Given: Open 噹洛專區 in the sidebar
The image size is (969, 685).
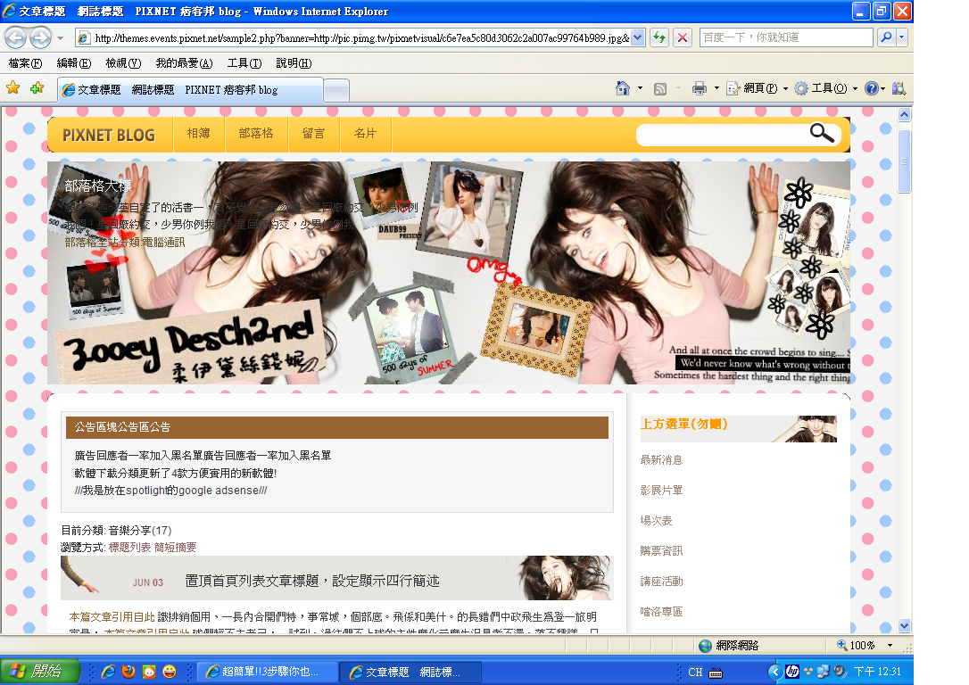Looking at the screenshot, I should [x=661, y=612].
